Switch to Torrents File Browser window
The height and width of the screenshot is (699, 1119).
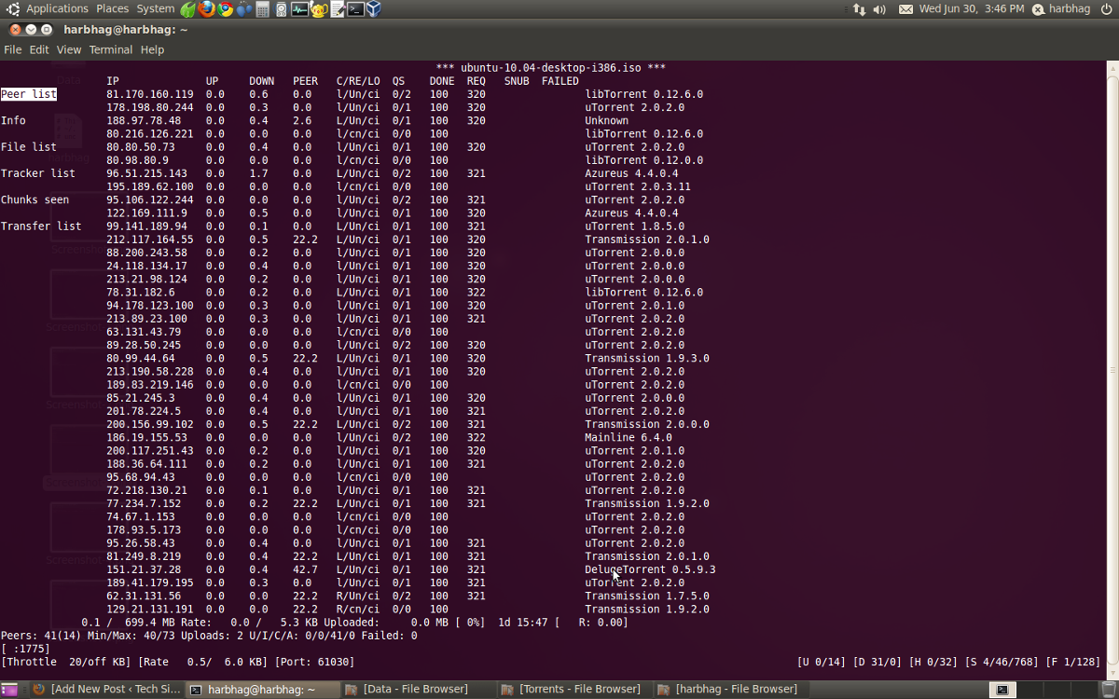(574, 690)
